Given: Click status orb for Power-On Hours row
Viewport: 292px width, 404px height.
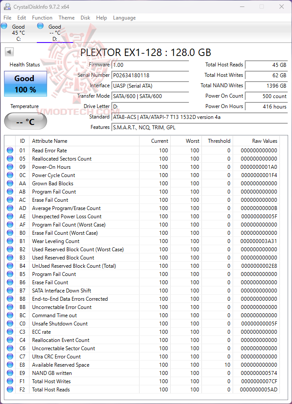Looking at the screenshot, I should [x=10, y=167].
